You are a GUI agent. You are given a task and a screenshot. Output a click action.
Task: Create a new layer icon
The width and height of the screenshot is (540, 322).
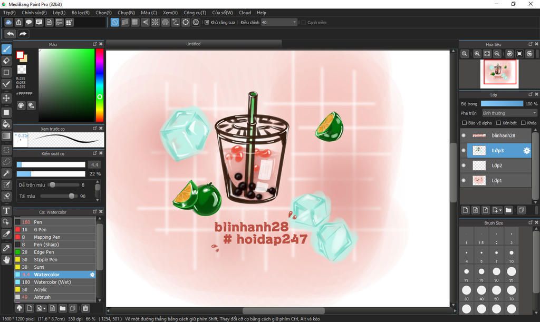pos(465,210)
